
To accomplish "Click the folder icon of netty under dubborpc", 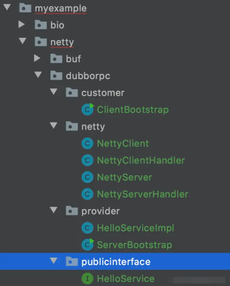I will coord(72,126).
